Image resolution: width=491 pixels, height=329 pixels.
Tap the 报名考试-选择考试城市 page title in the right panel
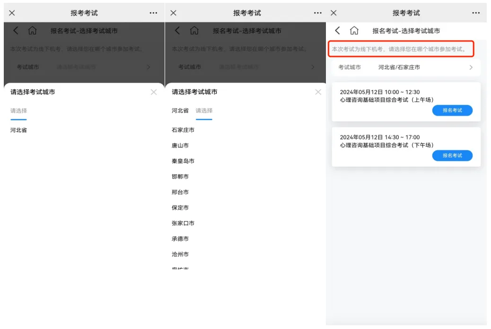[x=406, y=31]
